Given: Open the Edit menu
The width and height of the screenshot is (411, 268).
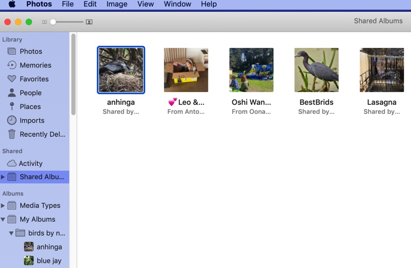Looking at the screenshot, I should click(90, 4).
